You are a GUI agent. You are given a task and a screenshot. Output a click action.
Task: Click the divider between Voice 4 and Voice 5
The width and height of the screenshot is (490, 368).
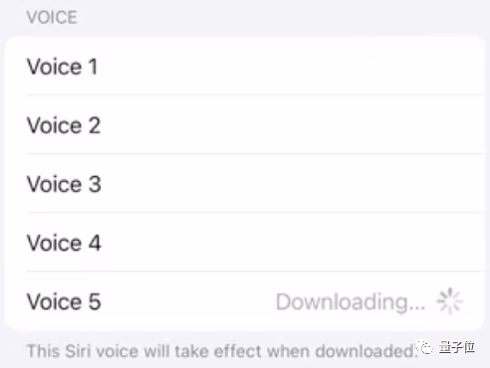[x=255, y=272]
